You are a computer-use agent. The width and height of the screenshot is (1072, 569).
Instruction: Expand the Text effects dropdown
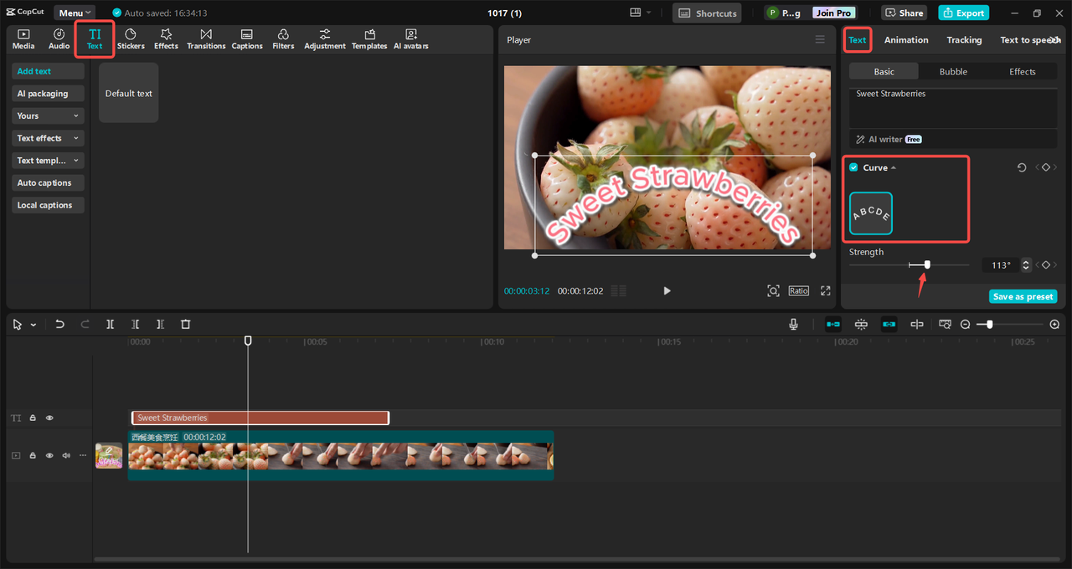[x=48, y=138]
